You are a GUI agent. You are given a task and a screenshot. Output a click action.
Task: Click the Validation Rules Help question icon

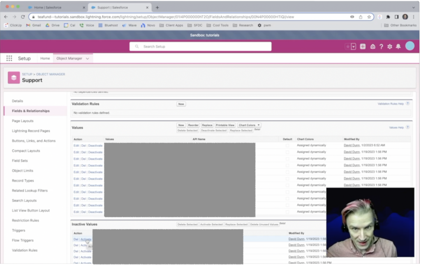click(408, 104)
